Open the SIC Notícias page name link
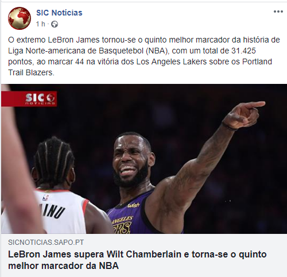Viewport: 287px width, 277px height. [59, 13]
